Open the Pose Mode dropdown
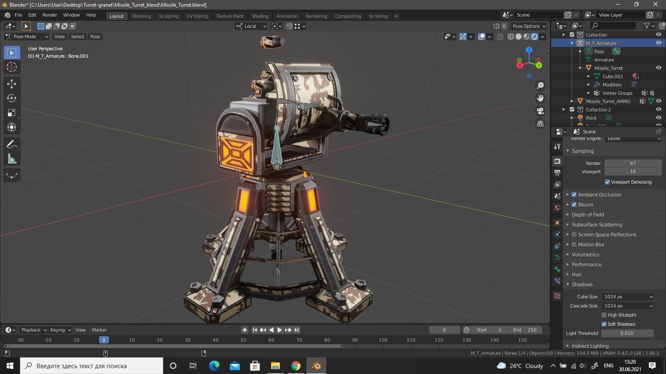 pyautogui.click(x=27, y=37)
